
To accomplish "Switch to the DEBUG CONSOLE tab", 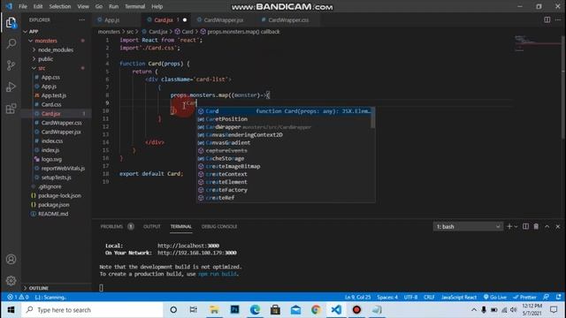I will click(219, 226).
